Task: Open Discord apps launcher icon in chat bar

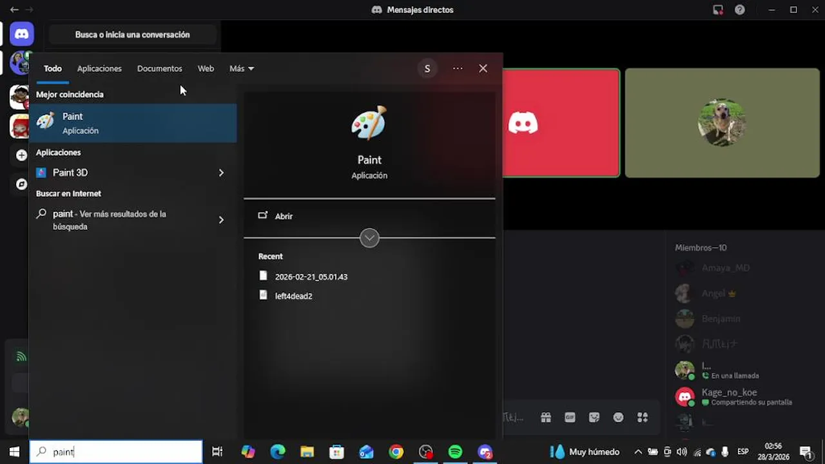Action: (x=643, y=418)
